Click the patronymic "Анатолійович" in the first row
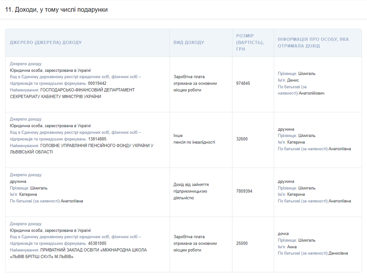Image resolution: width=367 pixels, height=278 pixels. (x=311, y=93)
